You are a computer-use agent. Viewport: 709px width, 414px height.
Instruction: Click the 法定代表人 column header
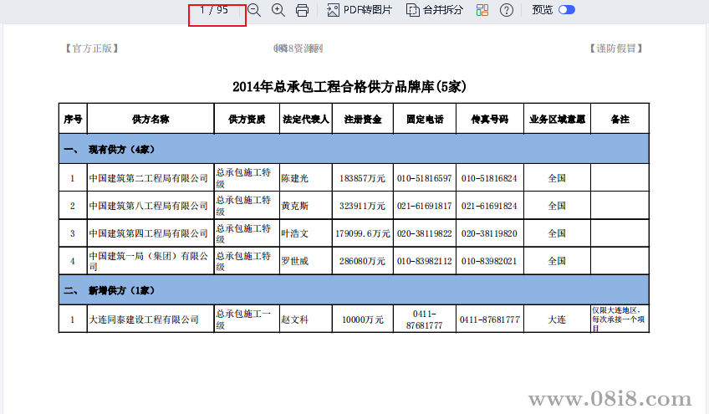pos(306,119)
